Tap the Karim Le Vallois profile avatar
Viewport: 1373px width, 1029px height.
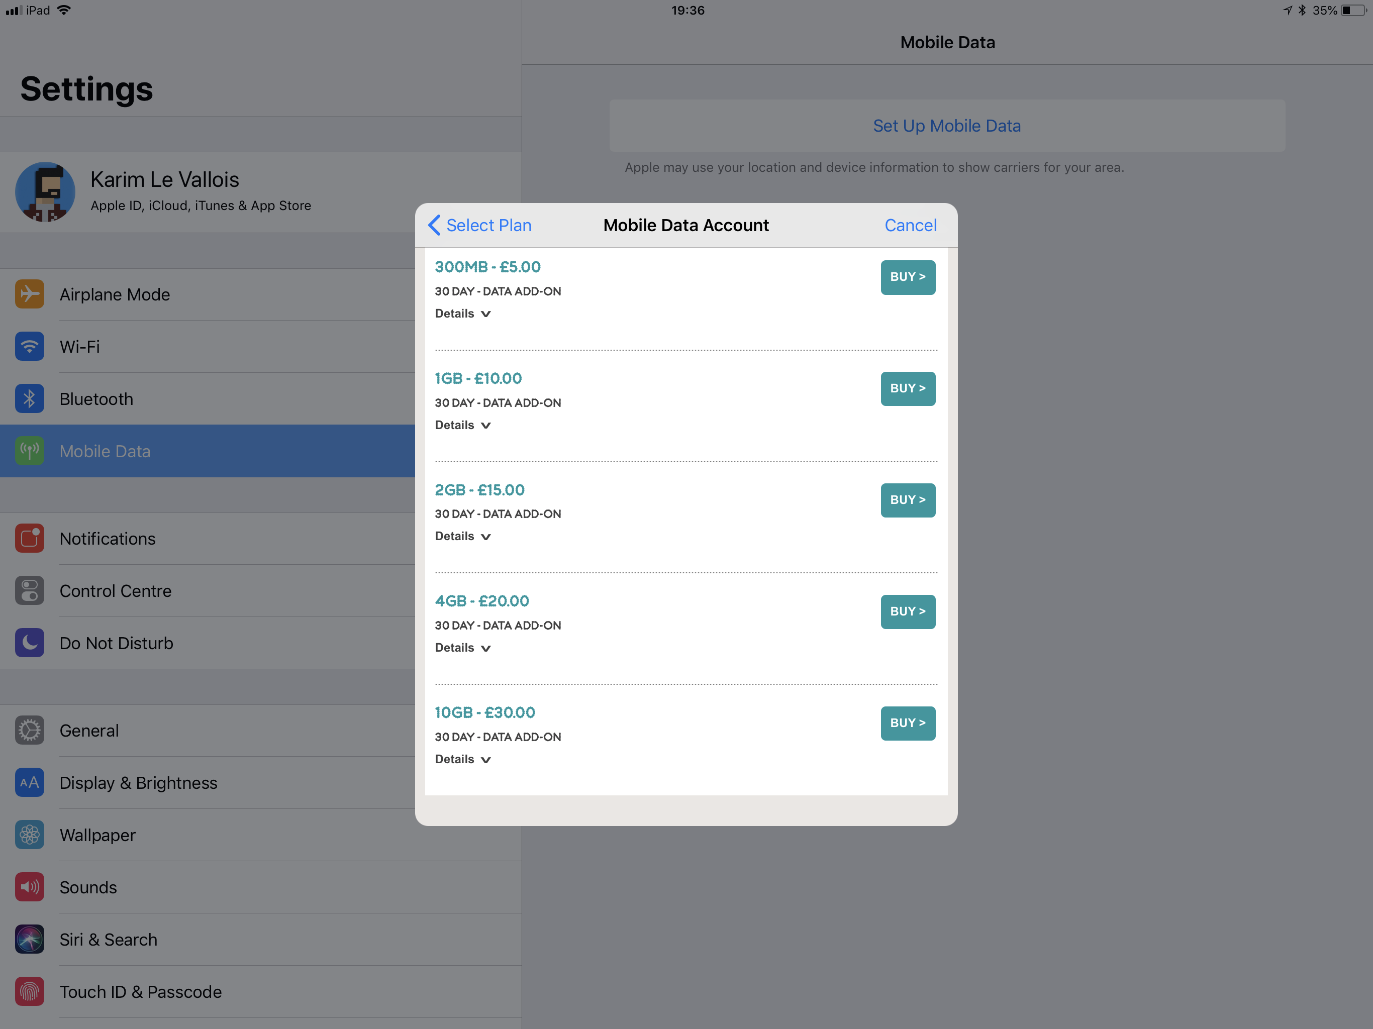(x=45, y=192)
